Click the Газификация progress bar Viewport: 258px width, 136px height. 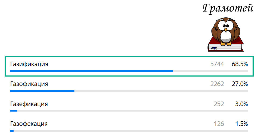click(x=129, y=71)
